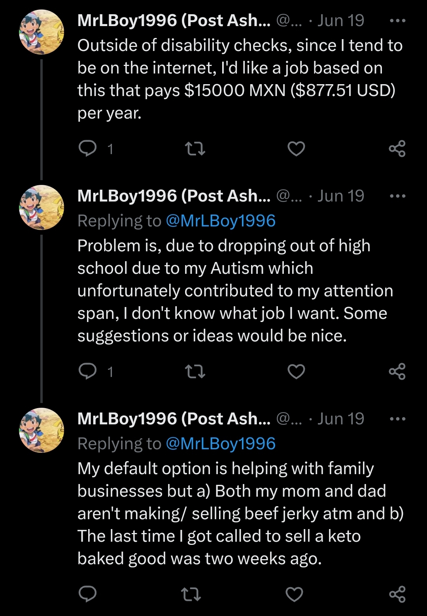This screenshot has height=616, width=427.
Task: Reply to the Autism high school tweet
Action: (88, 371)
